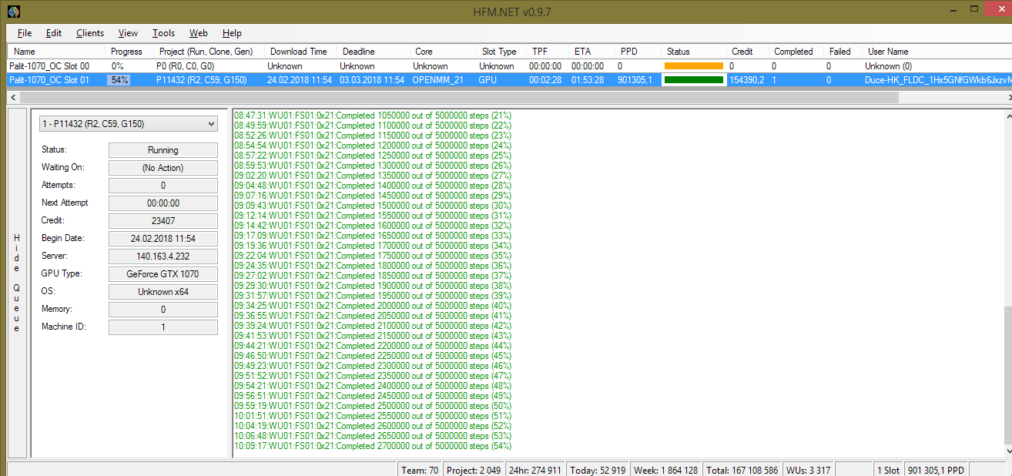The width and height of the screenshot is (1012, 476).
Task: Click the Week: 1 864 128 status bar entry
Action: [x=666, y=470]
